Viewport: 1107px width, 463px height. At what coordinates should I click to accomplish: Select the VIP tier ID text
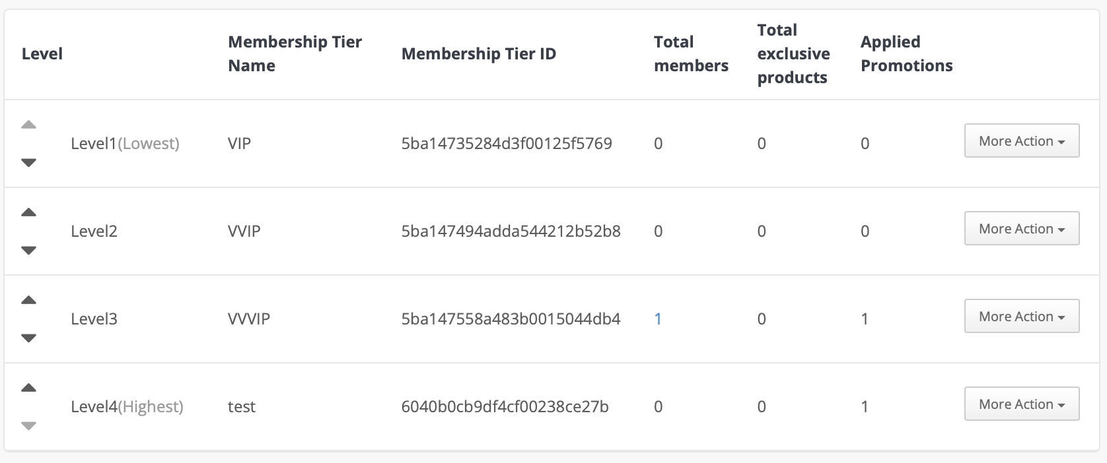507,144
